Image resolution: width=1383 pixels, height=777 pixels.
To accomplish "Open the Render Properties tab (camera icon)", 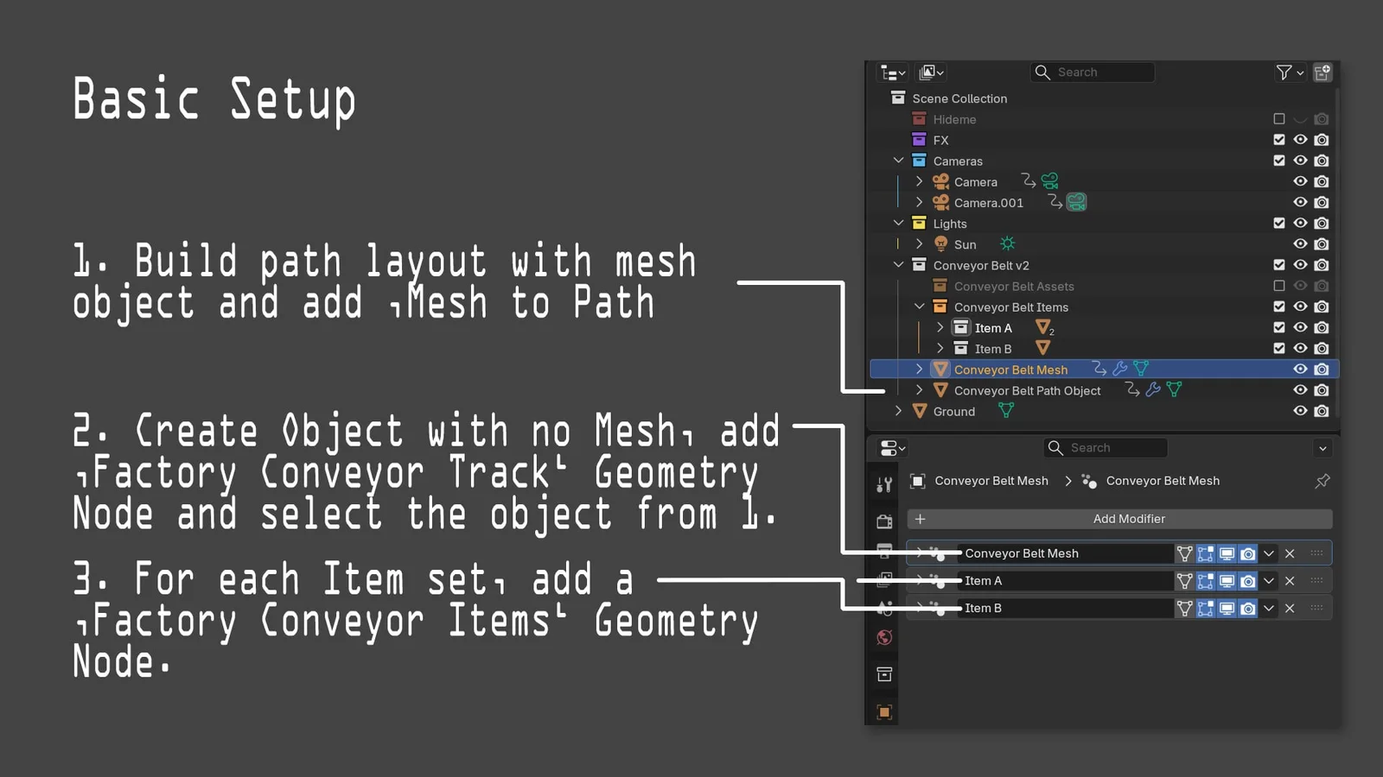I will tap(883, 521).
